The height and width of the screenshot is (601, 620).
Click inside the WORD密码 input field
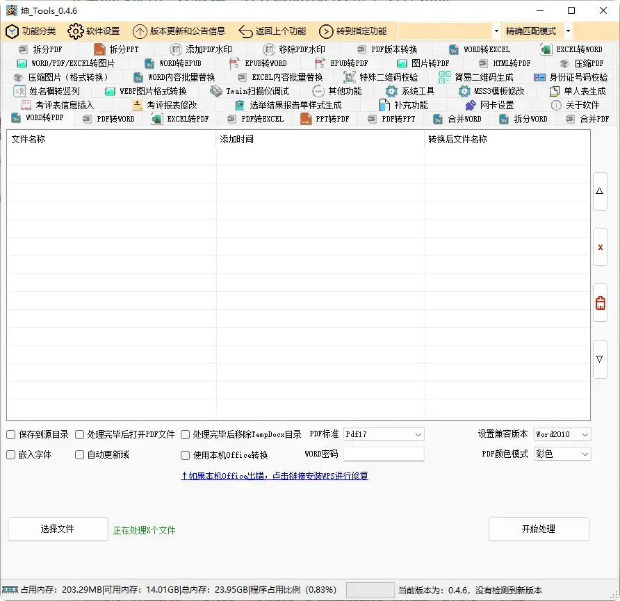[384, 454]
